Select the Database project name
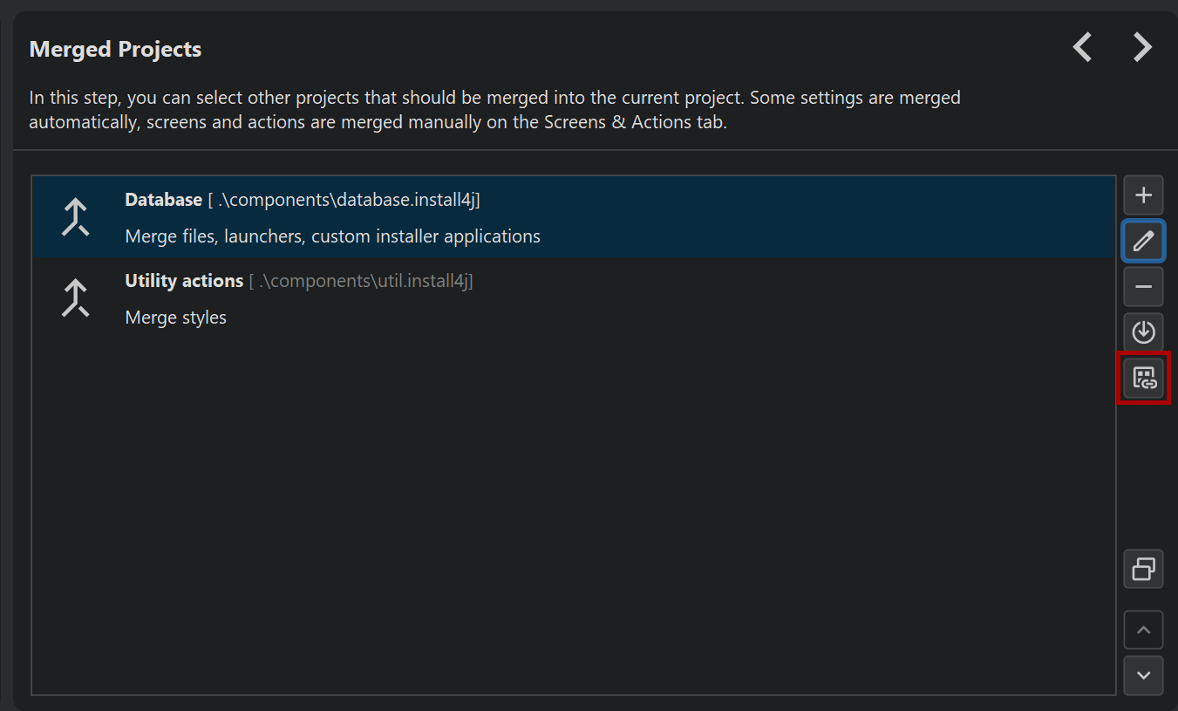The height and width of the screenshot is (711, 1178). [163, 200]
